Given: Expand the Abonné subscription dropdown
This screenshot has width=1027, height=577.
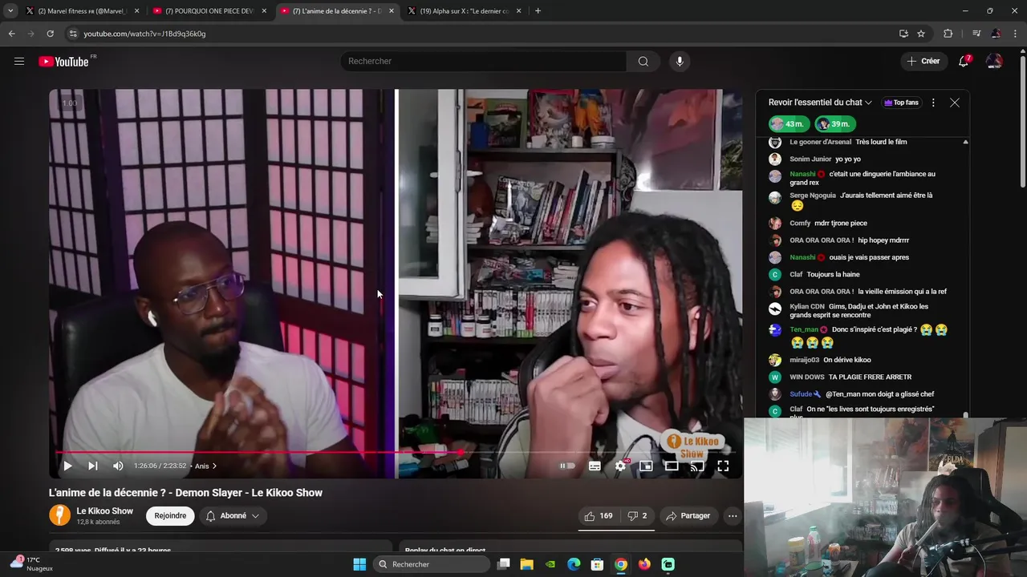Looking at the screenshot, I should pyautogui.click(x=233, y=516).
